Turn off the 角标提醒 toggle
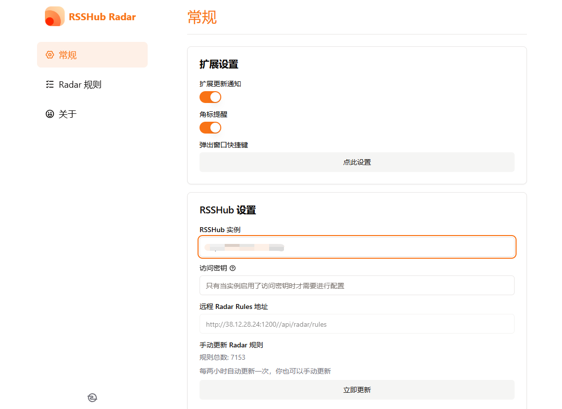 point(210,128)
